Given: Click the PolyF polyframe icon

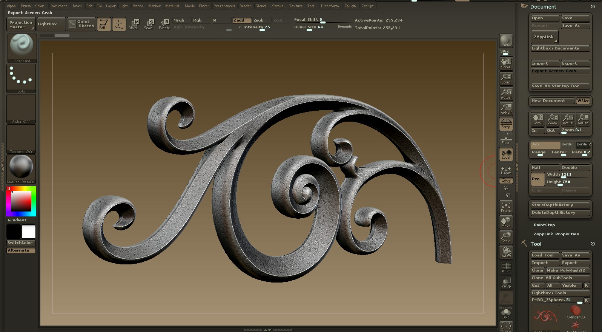Looking at the screenshot, I should tap(506, 267).
